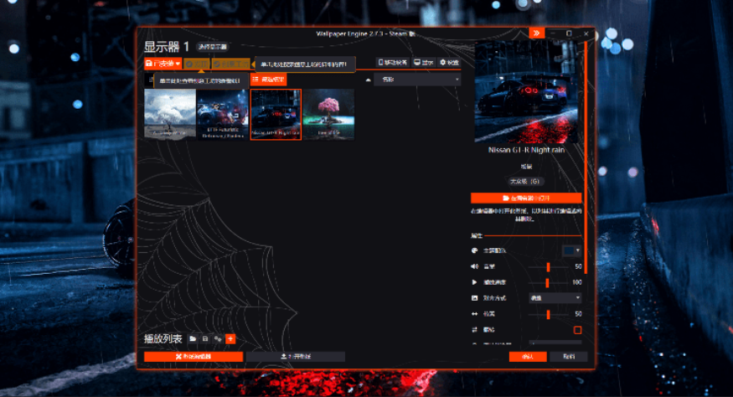Image resolution: width=733 pixels, height=397 pixels.
Task: Toggle the sort direction arrow icon
Action: 368,80
